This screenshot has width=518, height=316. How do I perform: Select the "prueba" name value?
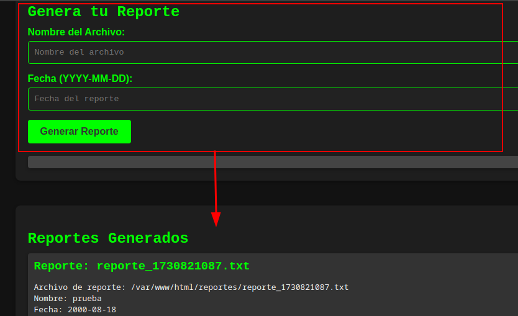point(87,299)
